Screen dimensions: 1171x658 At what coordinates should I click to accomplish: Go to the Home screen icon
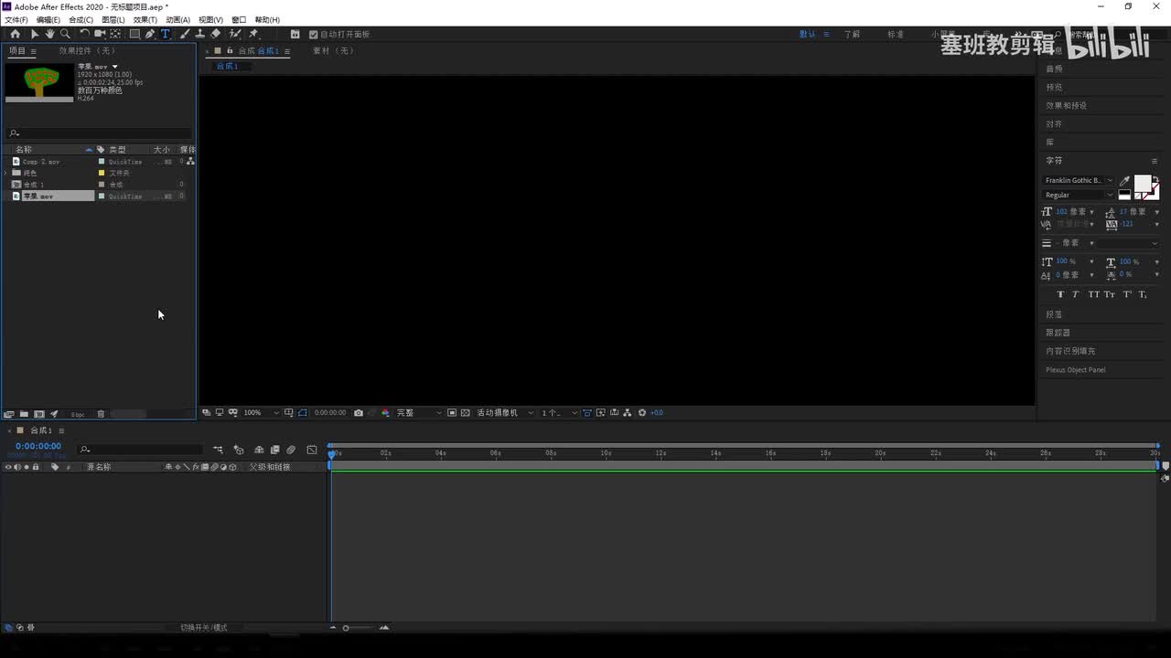coord(15,34)
